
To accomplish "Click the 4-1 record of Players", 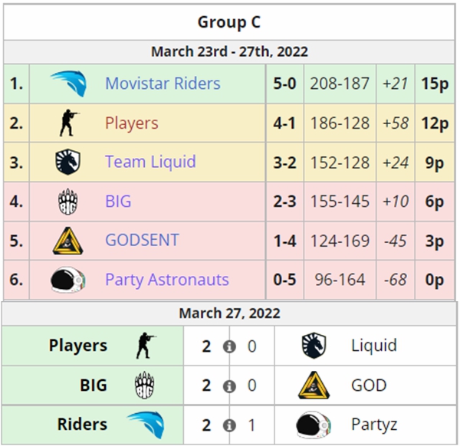I will pos(284,123).
